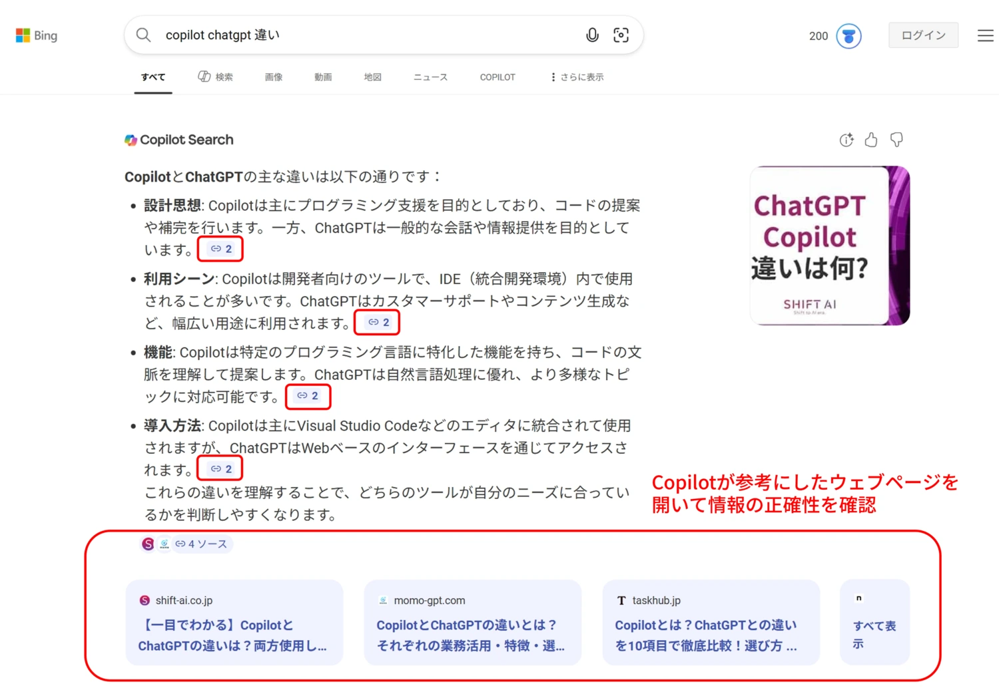Viewport: 999px width, 688px height.
Task: Click the magnifier icon in the search bar
Action: click(143, 35)
